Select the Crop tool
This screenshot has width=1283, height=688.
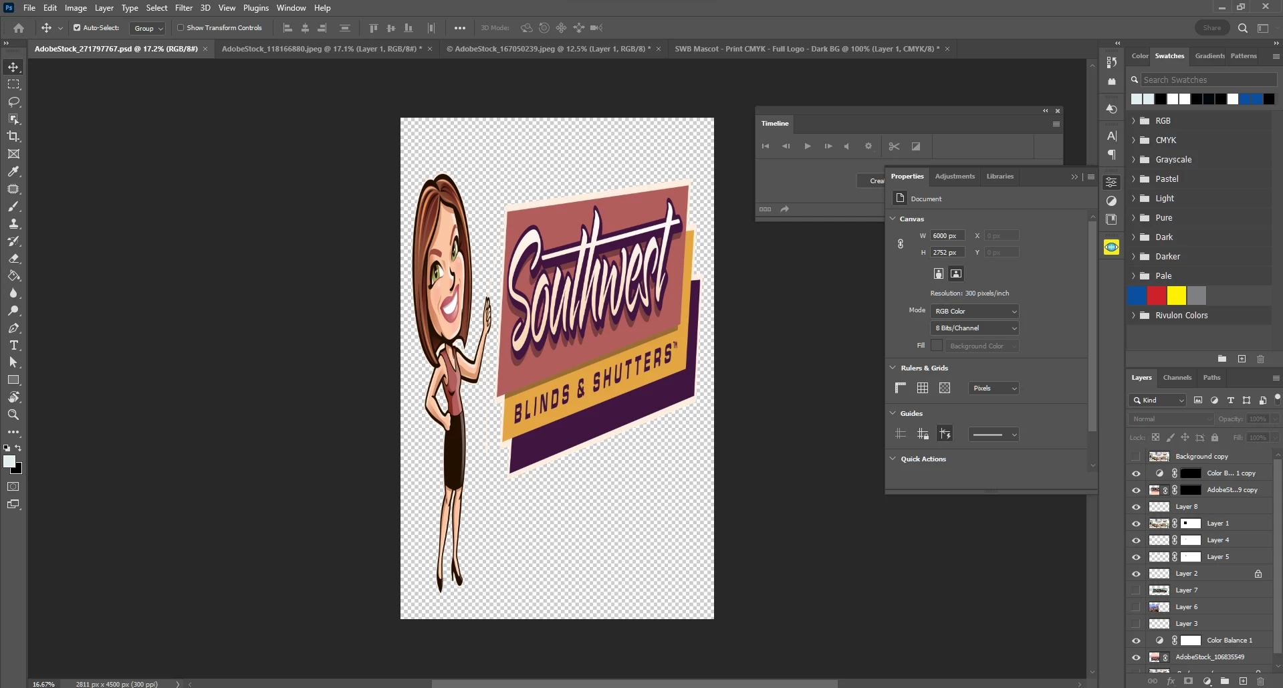(13, 136)
